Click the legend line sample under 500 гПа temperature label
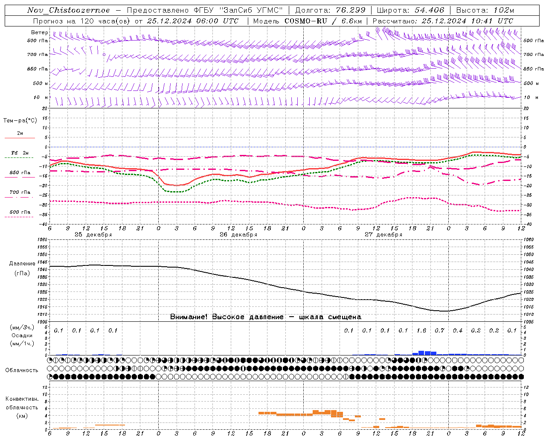The width and height of the screenshot is (546, 437). [x=19, y=217]
